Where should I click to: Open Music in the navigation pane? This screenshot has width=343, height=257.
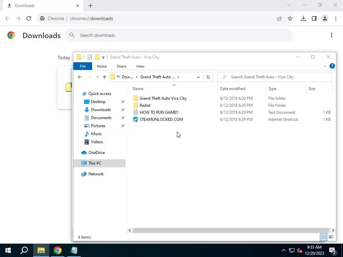[x=96, y=134]
